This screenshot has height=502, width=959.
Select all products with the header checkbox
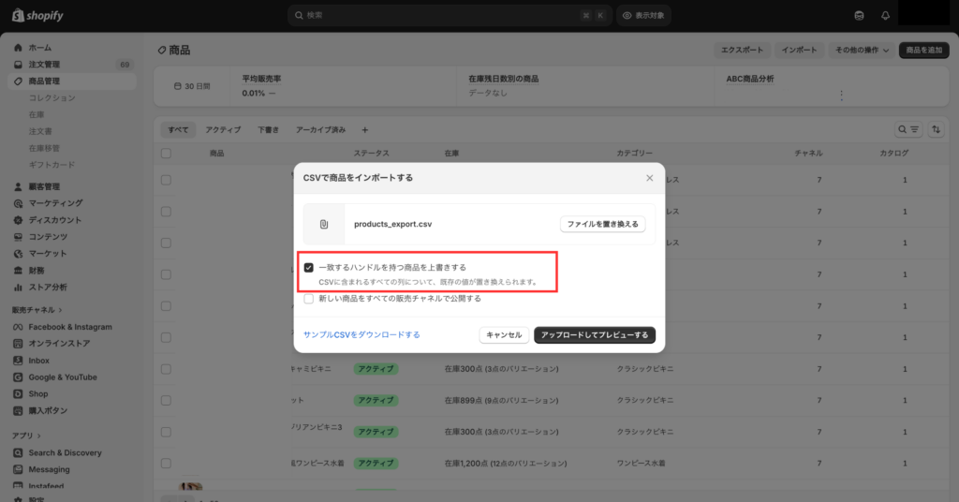coord(167,154)
